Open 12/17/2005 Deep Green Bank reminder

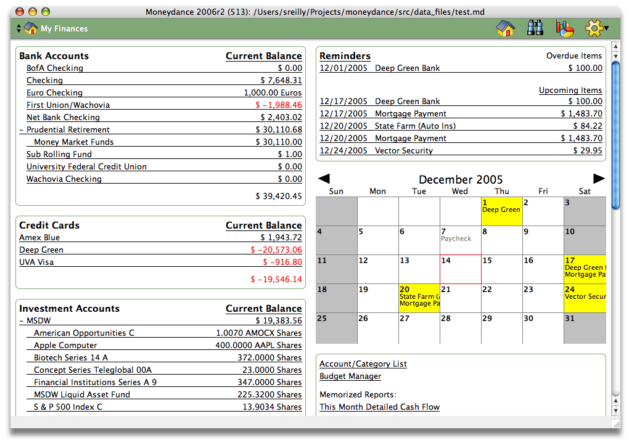pos(461,102)
